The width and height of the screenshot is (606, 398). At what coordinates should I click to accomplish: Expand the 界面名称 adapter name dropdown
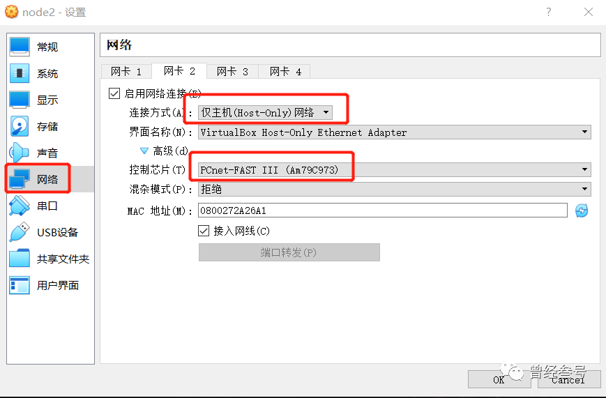(x=394, y=132)
